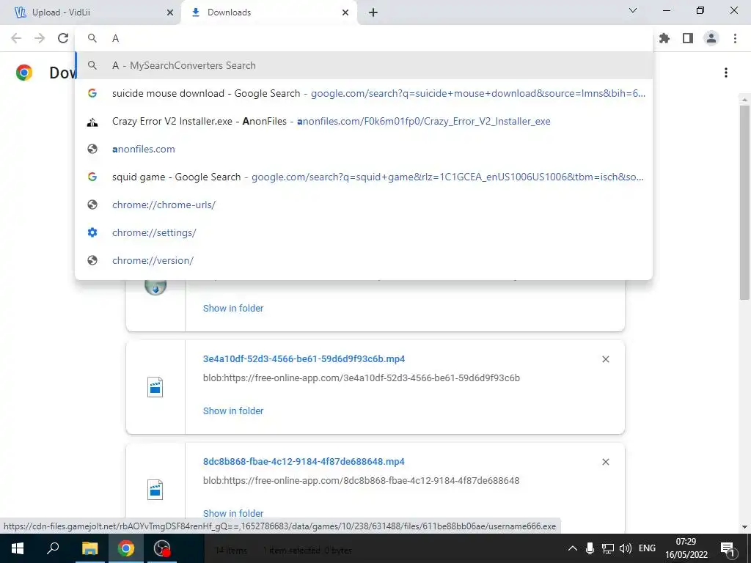Choose 'A - MySearchConverters Search' suggestion
This screenshot has width=751, height=563.
(364, 65)
